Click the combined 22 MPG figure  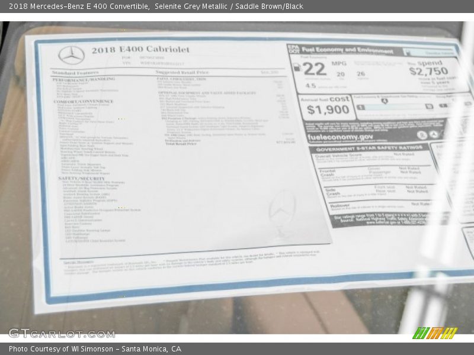point(315,69)
